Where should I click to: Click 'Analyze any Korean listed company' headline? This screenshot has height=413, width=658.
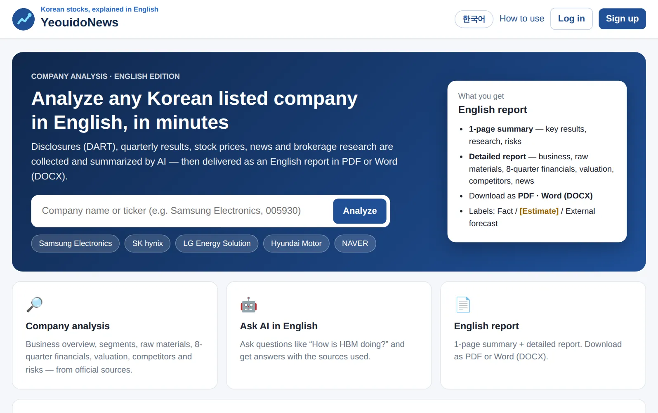(x=194, y=99)
